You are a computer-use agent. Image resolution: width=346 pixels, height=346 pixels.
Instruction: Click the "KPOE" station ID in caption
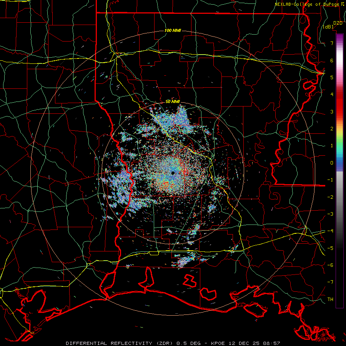(x=218, y=343)
